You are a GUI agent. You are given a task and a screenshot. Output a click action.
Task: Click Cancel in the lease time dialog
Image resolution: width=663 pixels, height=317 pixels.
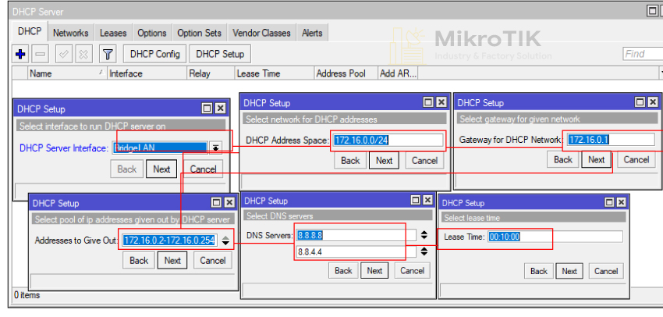[606, 271]
